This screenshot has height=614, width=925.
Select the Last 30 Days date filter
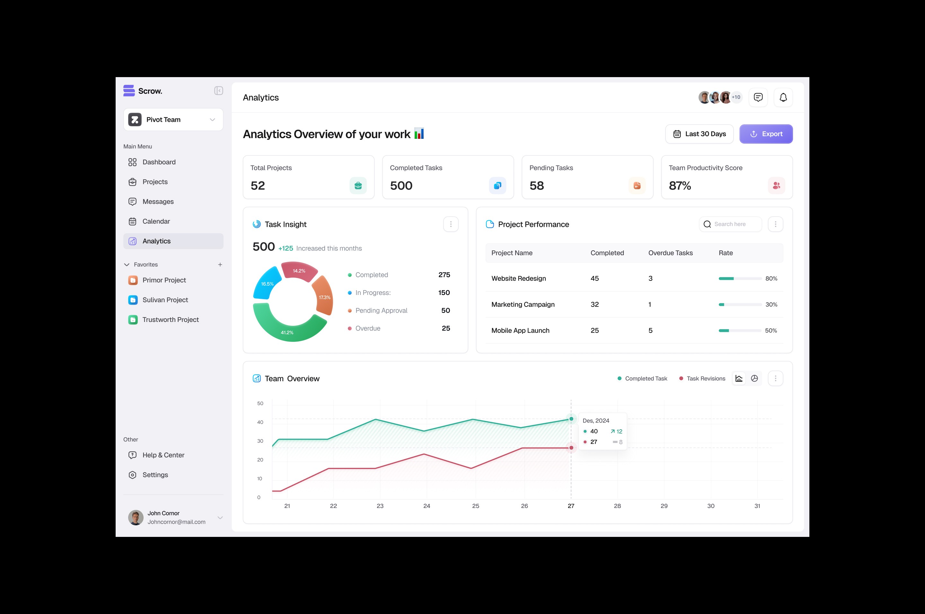click(x=699, y=134)
